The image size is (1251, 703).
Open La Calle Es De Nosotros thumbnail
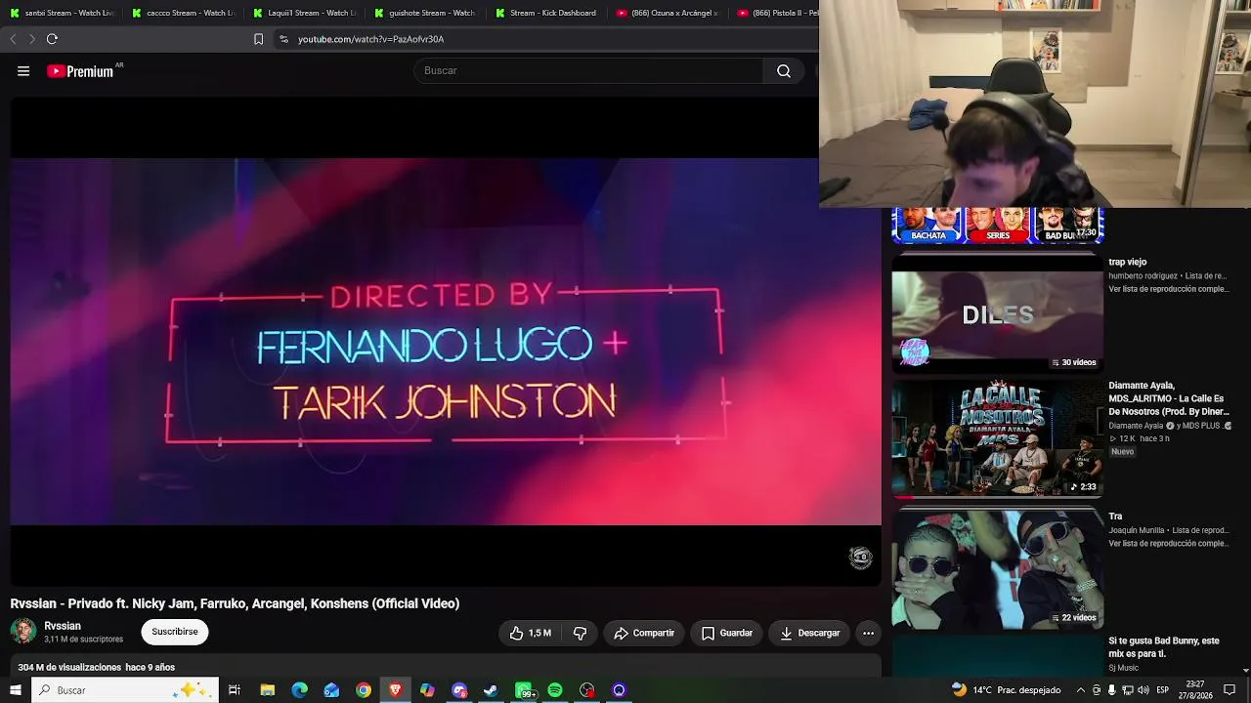(998, 438)
